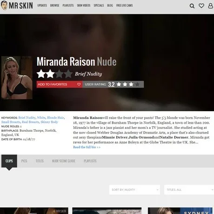Open the Blog menu item

[x=110, y=6]
